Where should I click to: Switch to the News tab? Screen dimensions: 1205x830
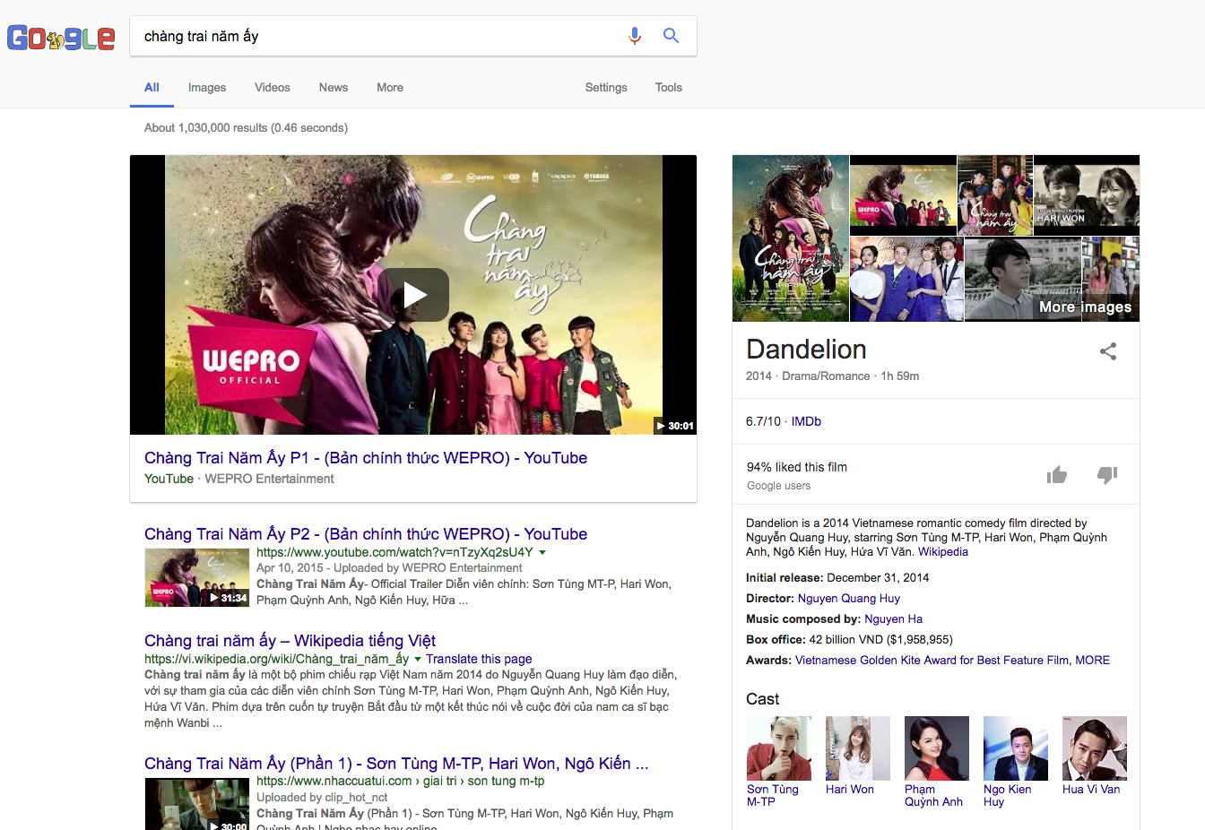[334, 88]
